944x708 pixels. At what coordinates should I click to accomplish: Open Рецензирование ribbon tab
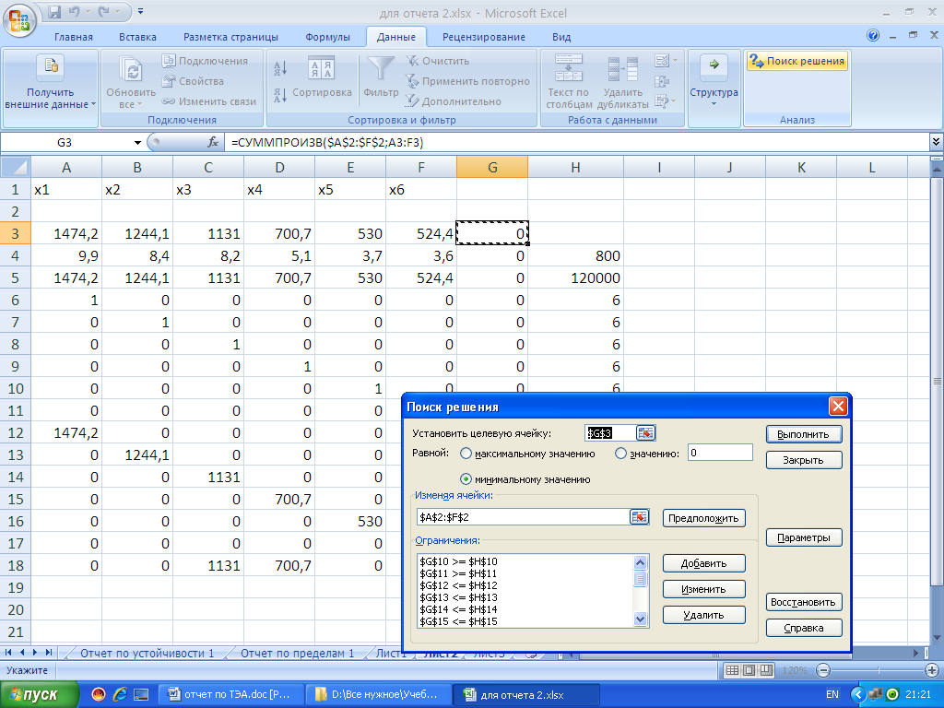click(x=483, y=37)
